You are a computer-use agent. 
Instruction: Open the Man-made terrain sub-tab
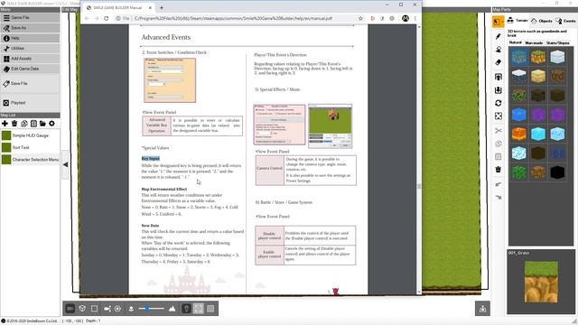534,43
